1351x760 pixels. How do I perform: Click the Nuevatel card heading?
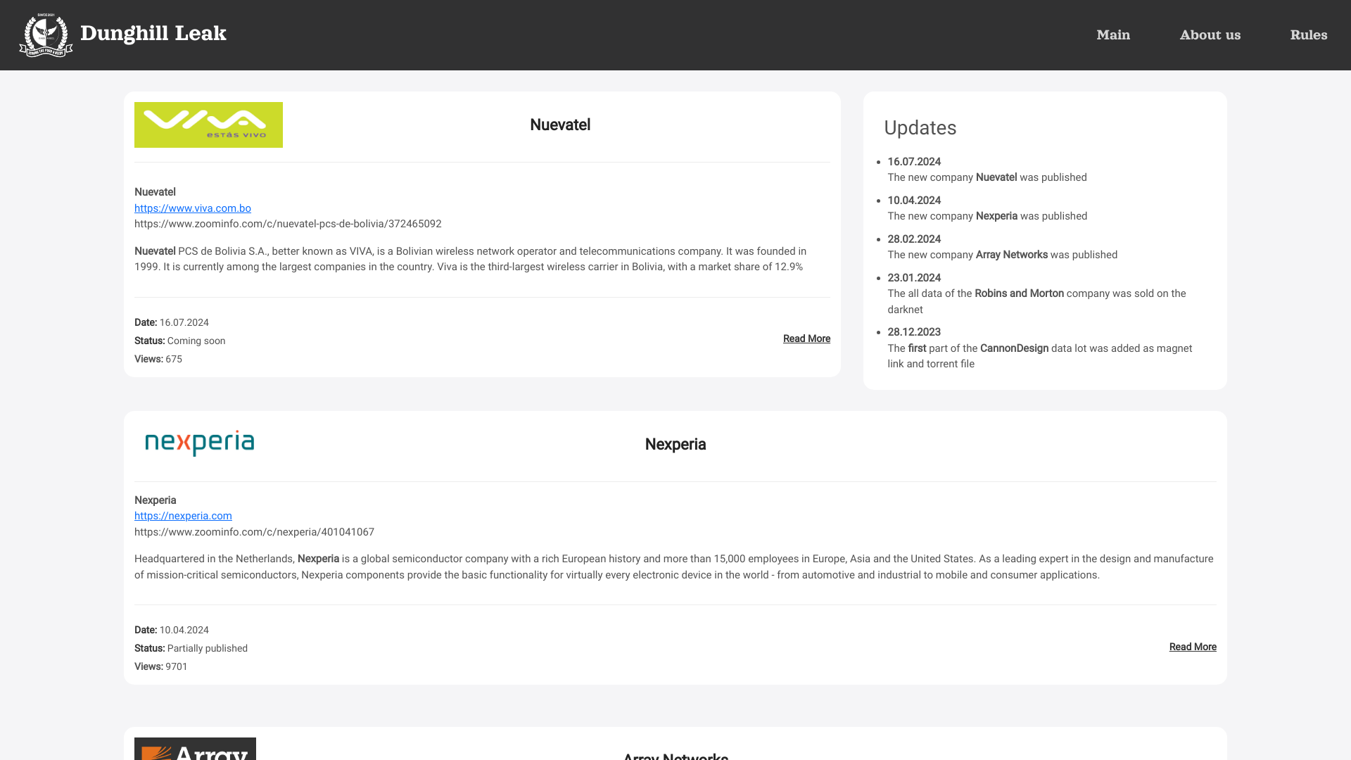559,125
